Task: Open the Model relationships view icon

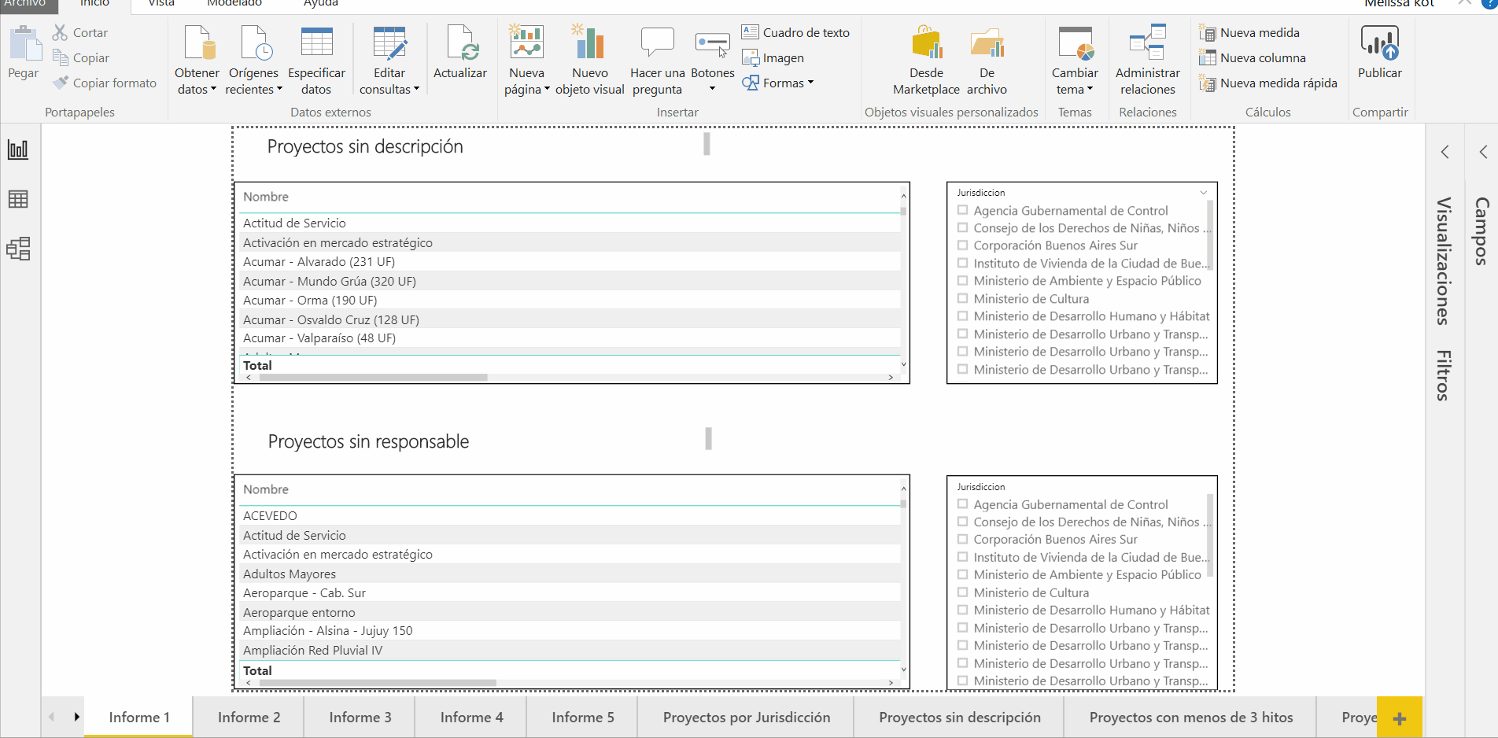Action: point(18,249)
